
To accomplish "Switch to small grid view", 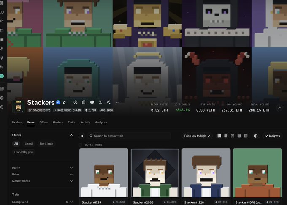I will (226, 136).
